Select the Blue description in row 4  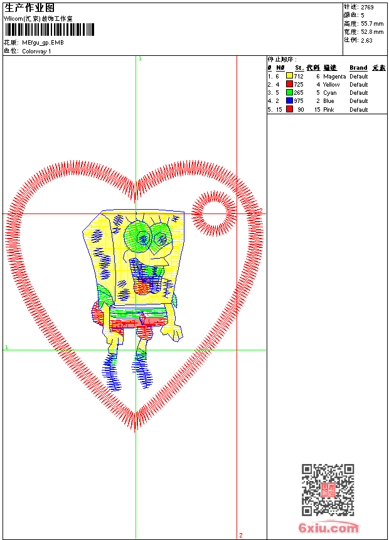tap(329, 101)
